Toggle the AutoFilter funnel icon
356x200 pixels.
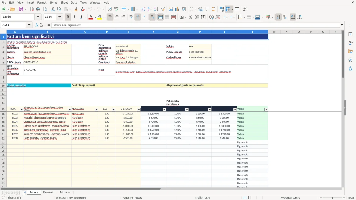163,9
